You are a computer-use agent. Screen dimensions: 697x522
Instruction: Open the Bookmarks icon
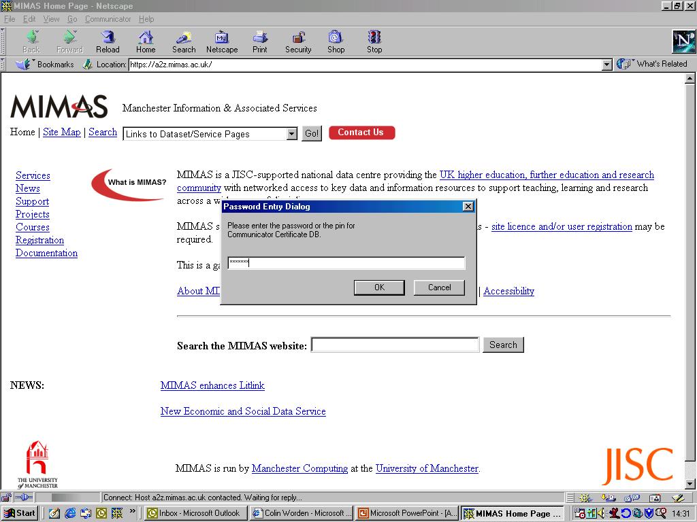[44, 65]
